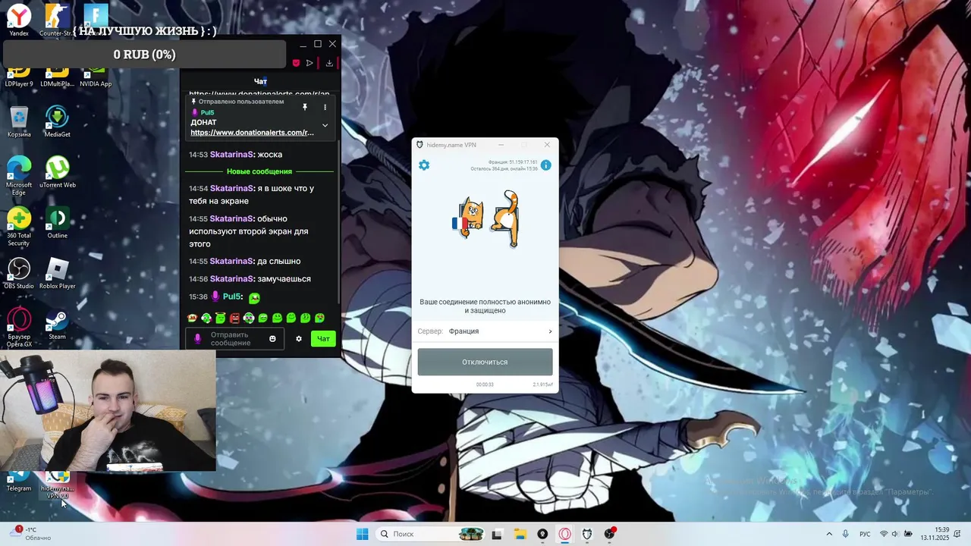The height and width of the screenshot is (546, 971).
Task: Click the Чат header title
Action: (x=260, y=81)
